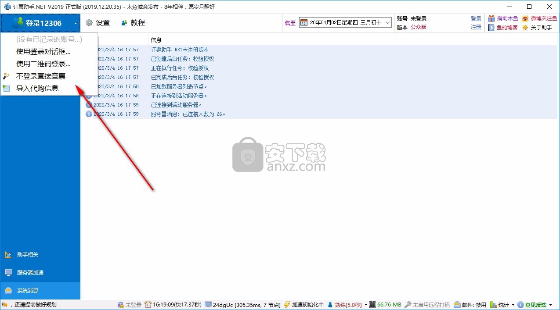Click the 24dgUc node status entry

coord(247,305)
